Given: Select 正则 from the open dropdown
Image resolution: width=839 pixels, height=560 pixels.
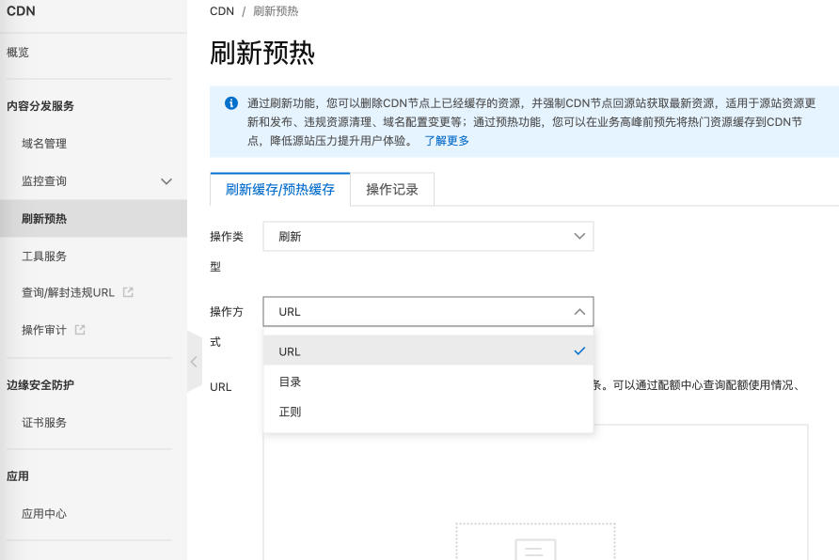Looking at the screenshot, I should tap(292, 412).
